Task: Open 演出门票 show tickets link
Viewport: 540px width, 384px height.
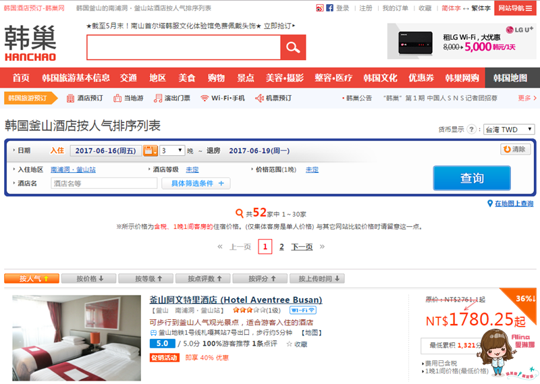Action: (x=172, y=98)
